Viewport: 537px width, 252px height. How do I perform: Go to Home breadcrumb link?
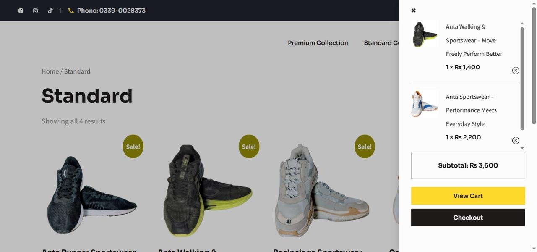pyautogui.click(x=50, y=71)
